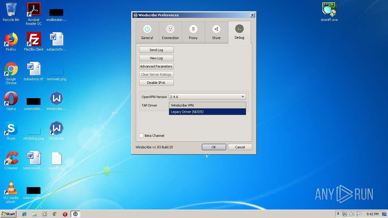
Task: Open Recycle Bin desktop icon
Action: tap(11, 12)
